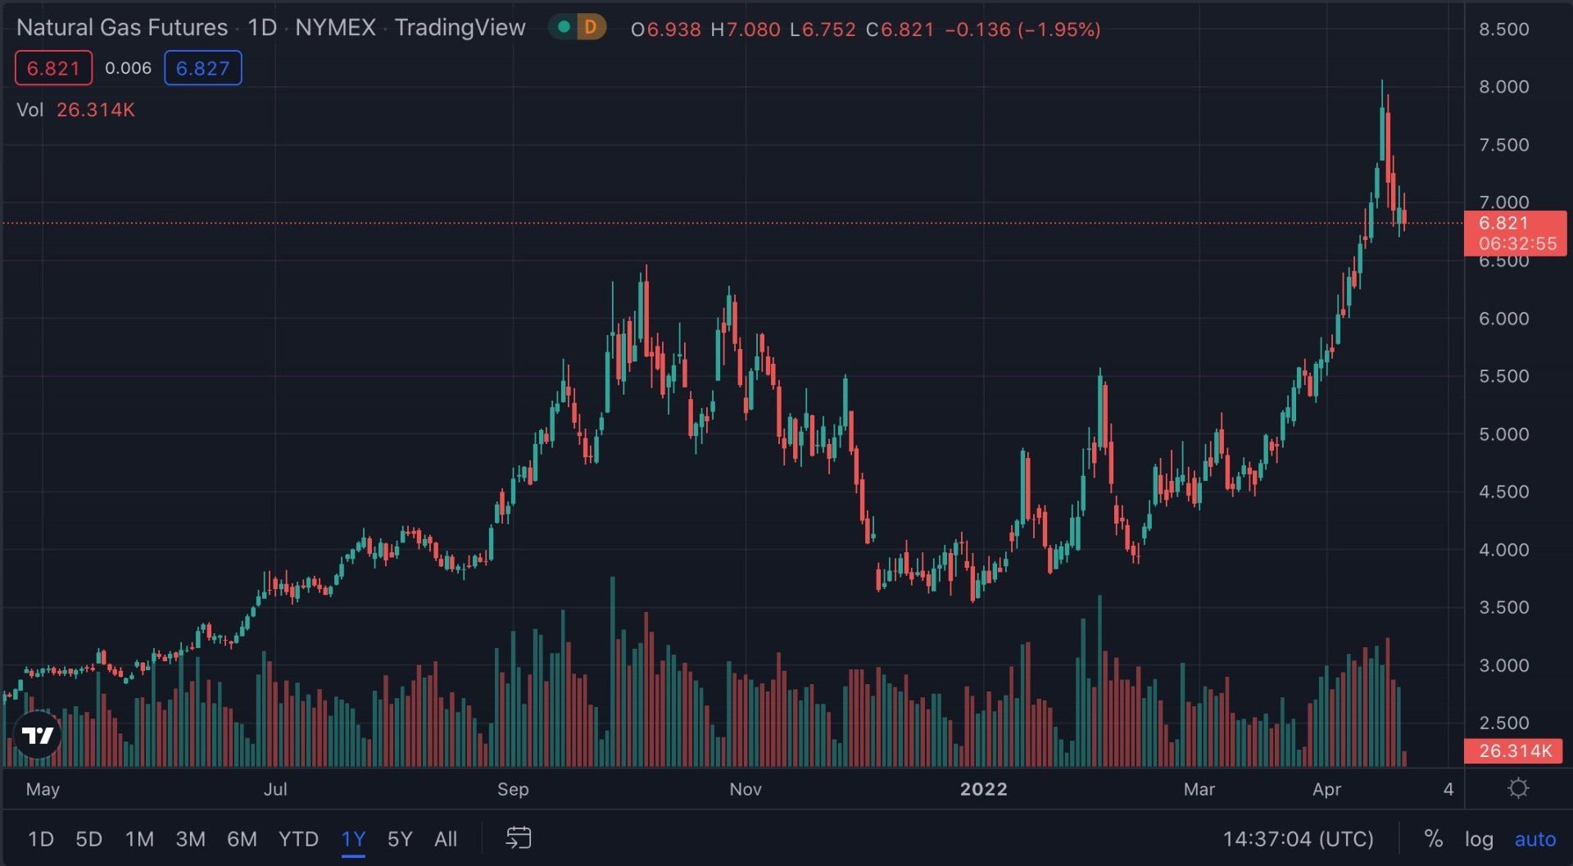
Task: Toggle the percentage price scale
Action: coord(1433,838)
